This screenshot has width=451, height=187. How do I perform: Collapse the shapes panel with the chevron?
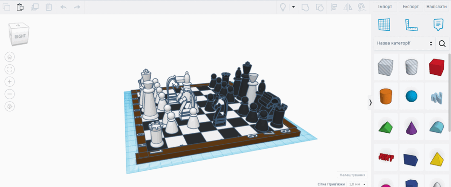coord(370,103)
